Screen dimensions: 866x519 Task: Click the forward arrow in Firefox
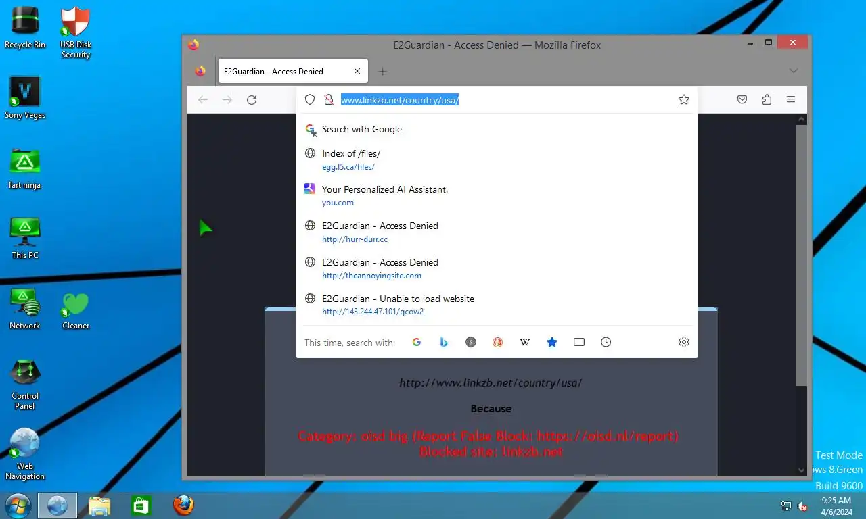(x=227, y=100)
